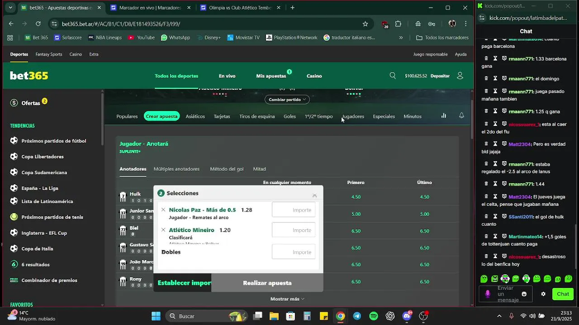
Task: Open Combinador de premios in sidebar
Action: click(49, 280)
